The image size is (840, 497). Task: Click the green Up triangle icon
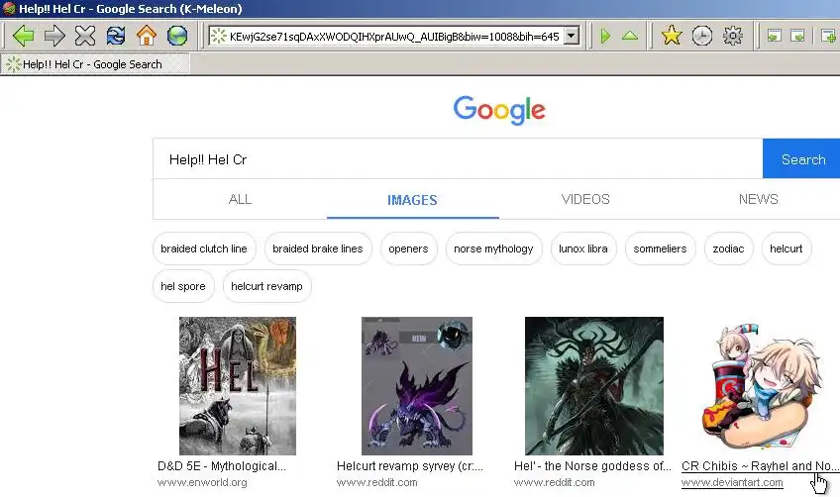point(630,36)
